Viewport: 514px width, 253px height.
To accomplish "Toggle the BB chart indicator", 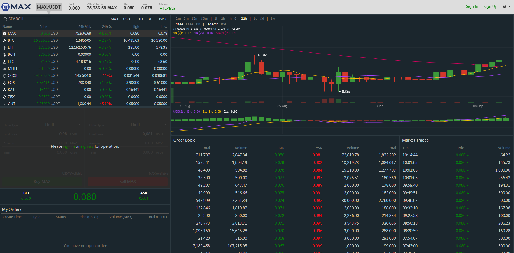I will tap(198, 24).
